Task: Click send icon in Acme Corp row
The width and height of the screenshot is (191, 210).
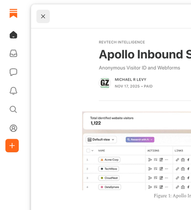Action: [x=150, y=160]
